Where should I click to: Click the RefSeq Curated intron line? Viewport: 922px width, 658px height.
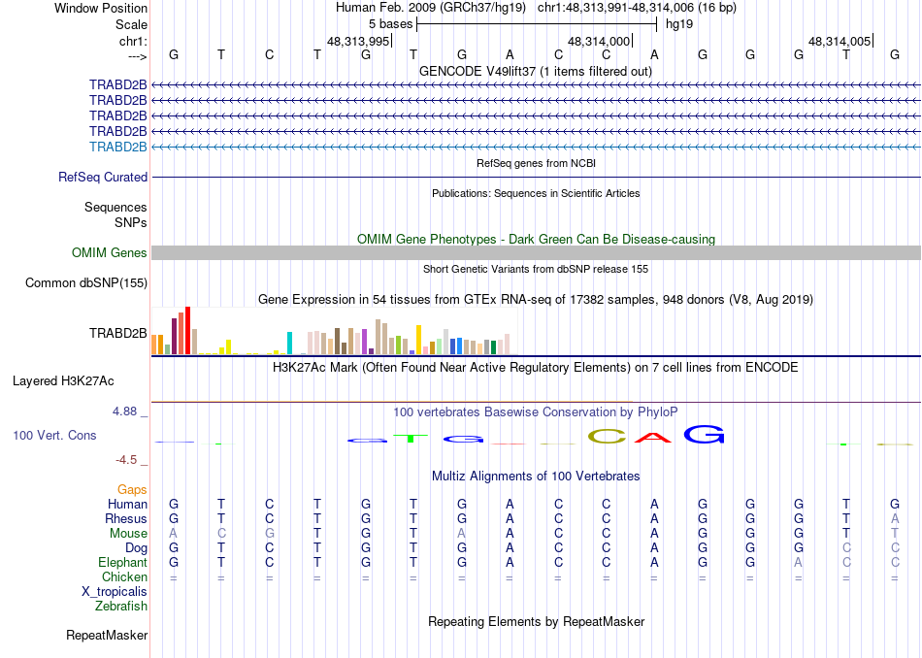[536, 177]
